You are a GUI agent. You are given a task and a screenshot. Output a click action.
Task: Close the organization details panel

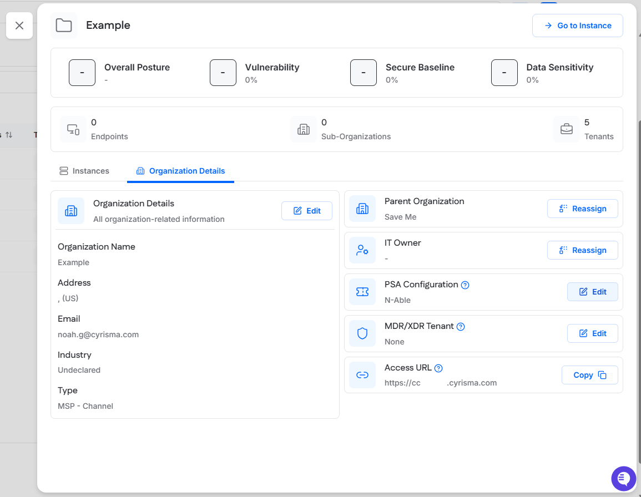click(x=19, y=26)
